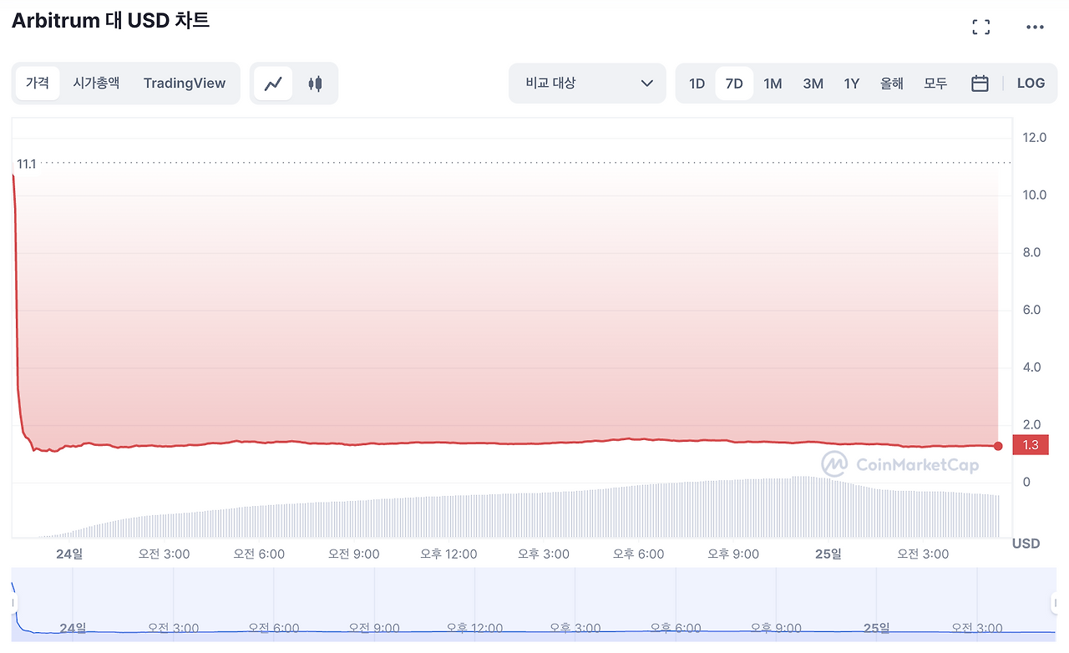1069x653 pixels.
Task: Click the 8.0 y-axis value
Action: coord(1031,253)
